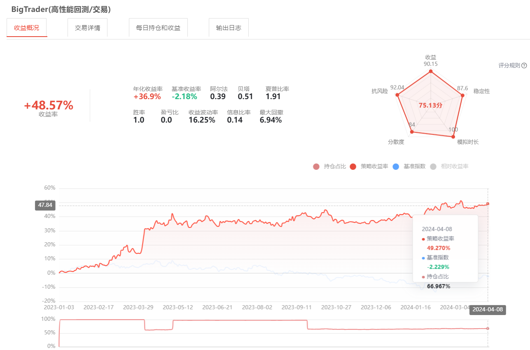This screenshot has width=530, height=350.
Task: Click the strategy return line's endpoint marker
Action: click(x=488, y=204)
